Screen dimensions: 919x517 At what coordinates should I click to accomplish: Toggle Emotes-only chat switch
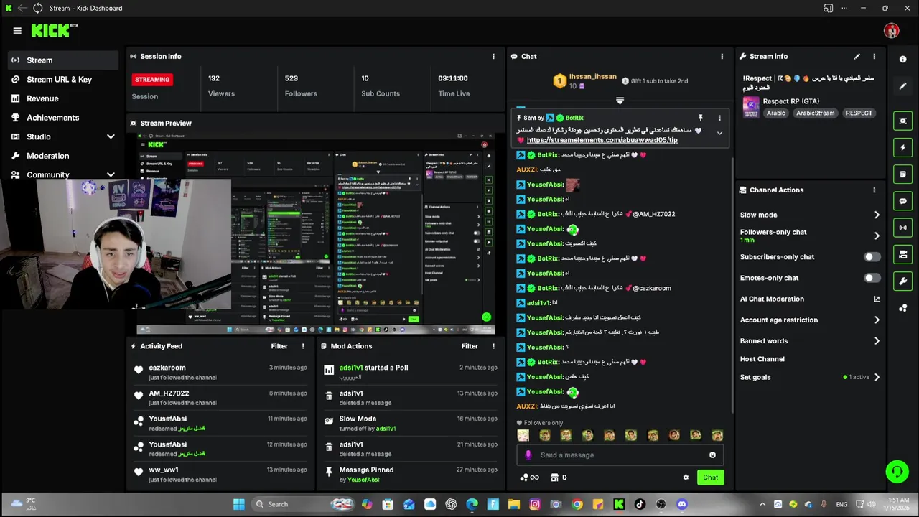click(x=871, y=278)
